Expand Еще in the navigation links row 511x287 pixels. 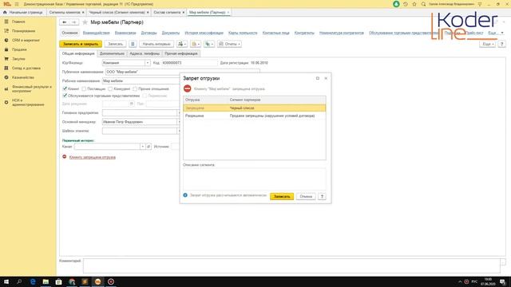pyautogui.click(x=495, y=33)
